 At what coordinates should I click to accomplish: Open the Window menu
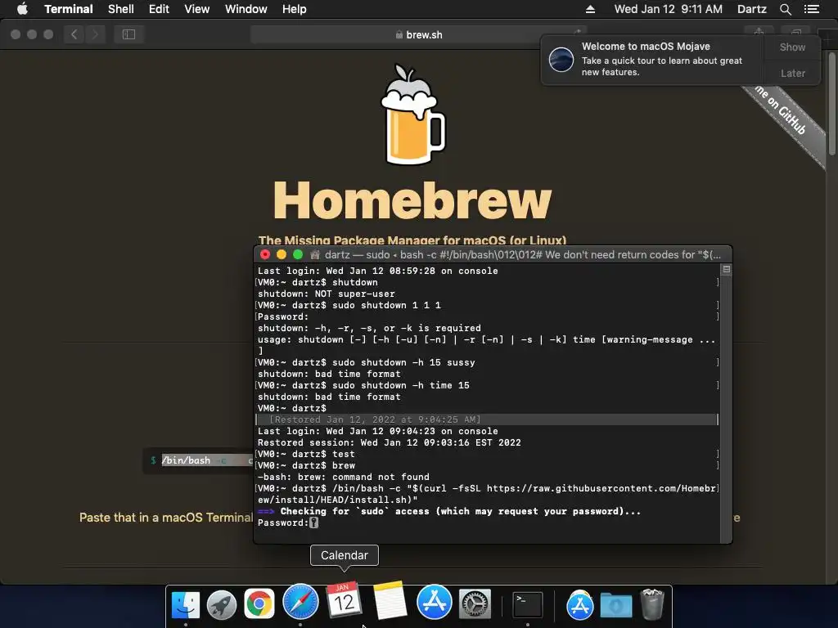coord(246,9)
